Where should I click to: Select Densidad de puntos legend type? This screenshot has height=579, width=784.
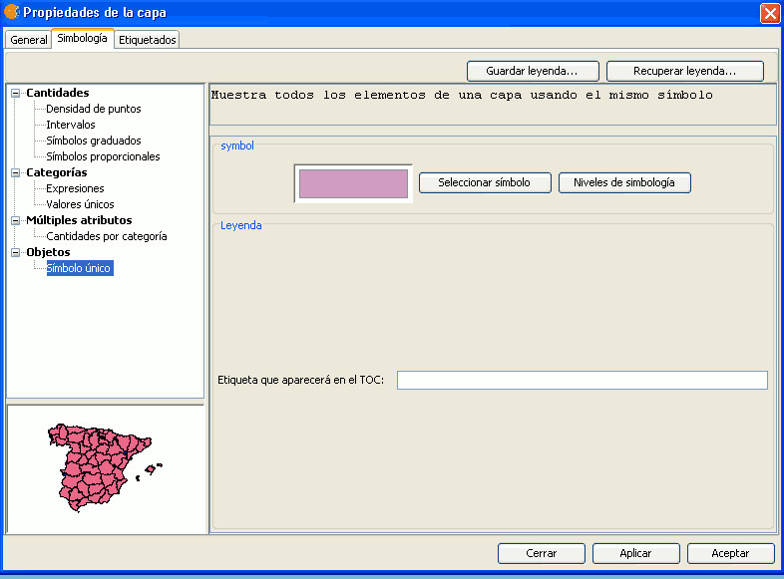(94, 109)
